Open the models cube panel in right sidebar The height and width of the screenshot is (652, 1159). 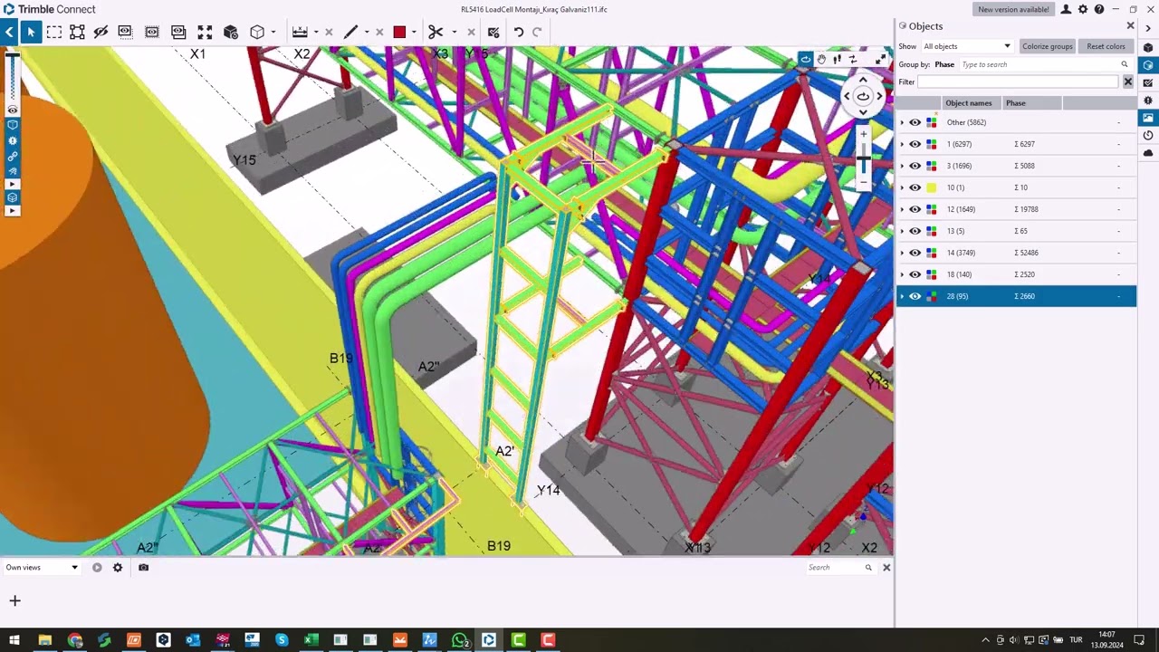1148,47
